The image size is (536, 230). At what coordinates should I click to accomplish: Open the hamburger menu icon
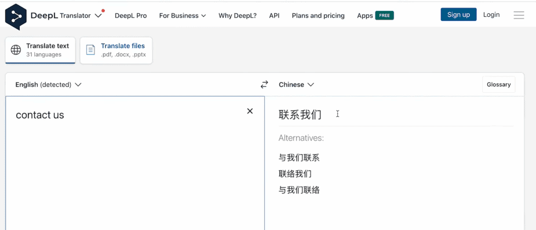[519, 15]
